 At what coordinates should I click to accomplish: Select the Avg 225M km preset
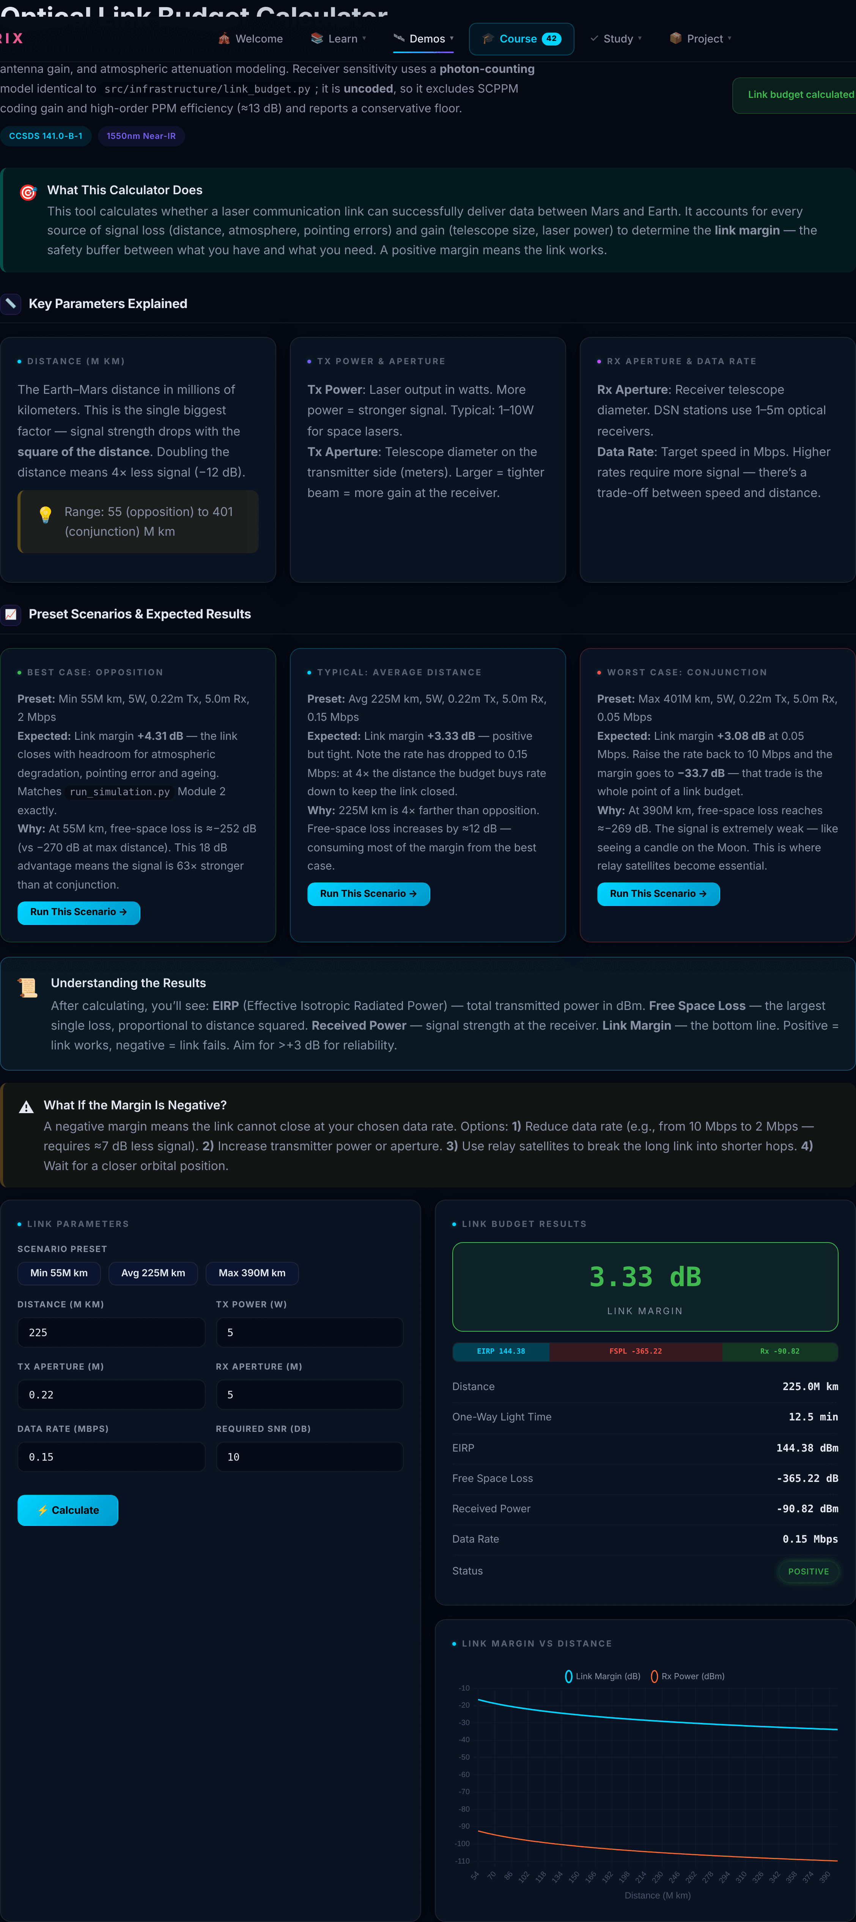[x=153, y=1273]
